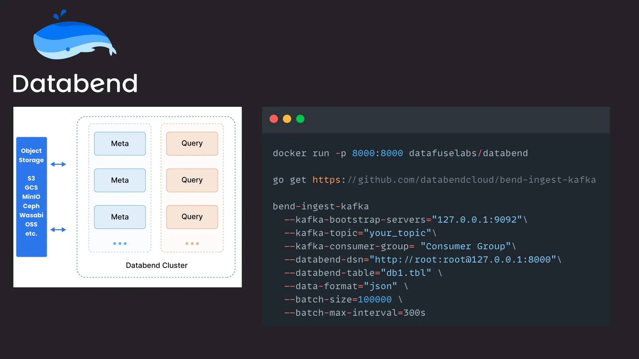Click the red close dot in terminal
The image size is (639, 359).
274,119
